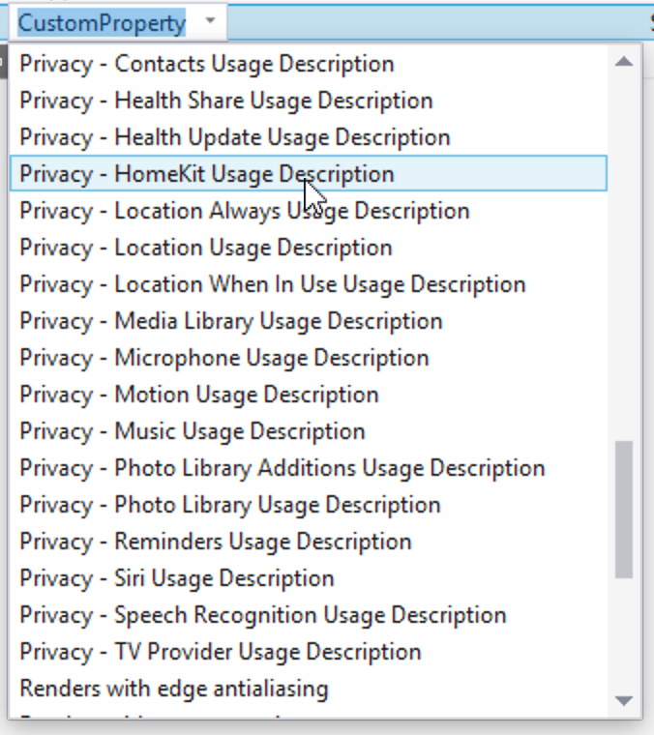654x735 pixels.
Task: Select Privacy - Contacts Usage Description
Action: click(207, 65)
